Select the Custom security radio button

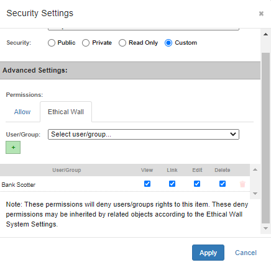(168, 43)
